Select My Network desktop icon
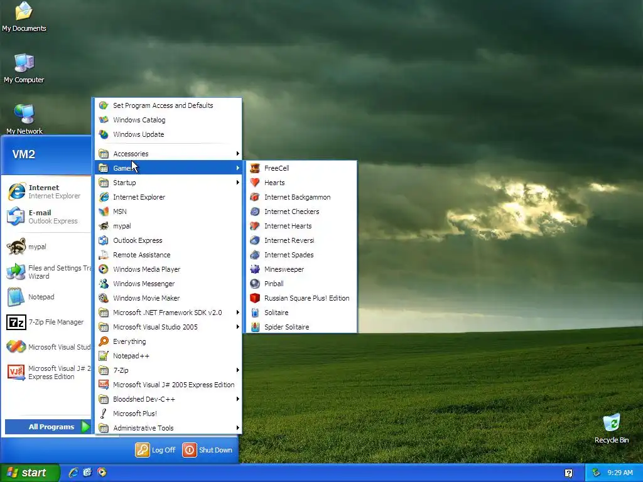 click(24, 119)
